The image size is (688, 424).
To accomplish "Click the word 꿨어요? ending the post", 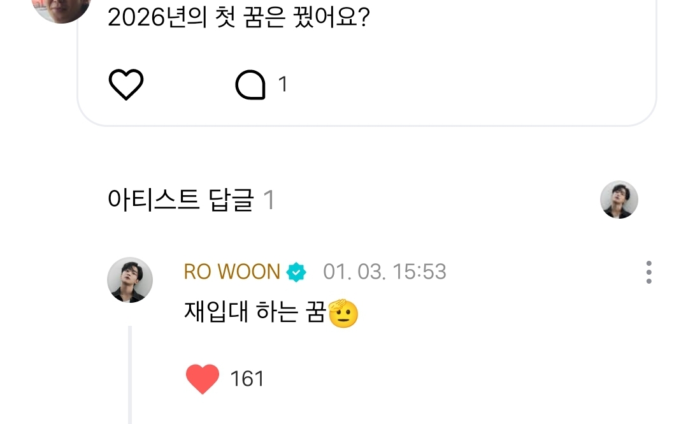I will tap(332, 18).
